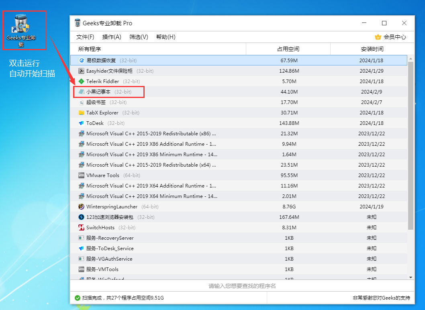Click the yellow TabX Explorer folder icon
This screenshot has height=310, width=425.
point(81,113)
